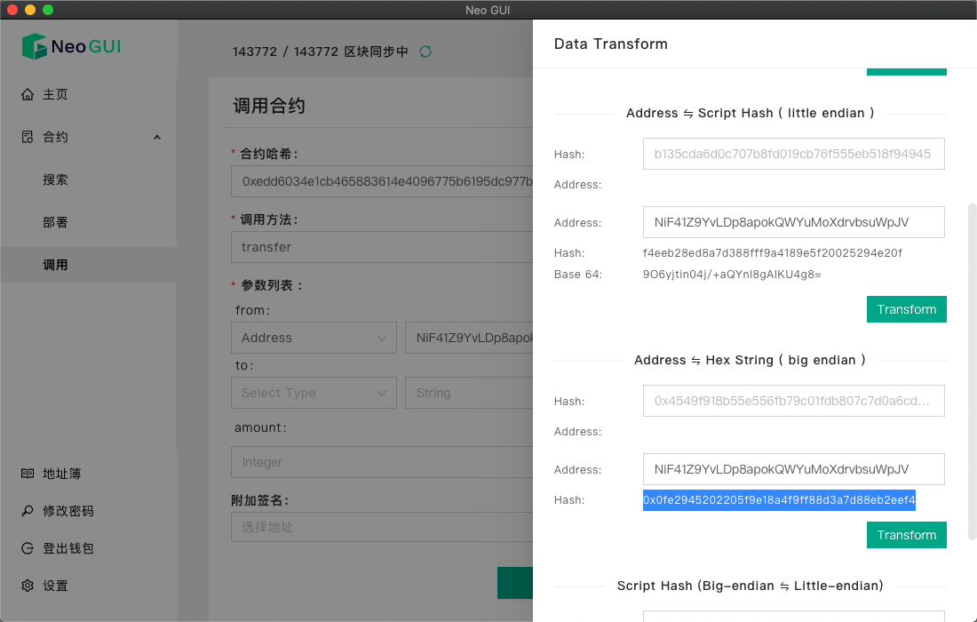Click the Neo GUI logo icon
The height and width of the screenshot is (622, 977).
[x=34, y=46]
